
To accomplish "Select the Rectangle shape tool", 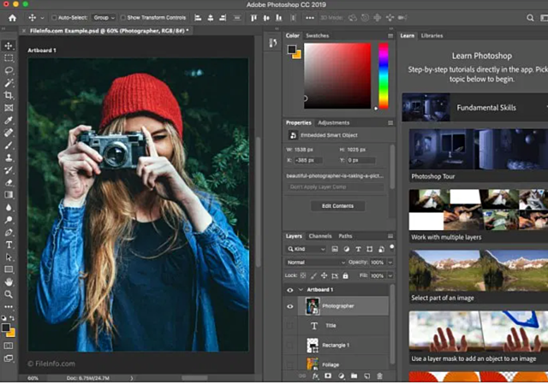I will click(9, 269).
